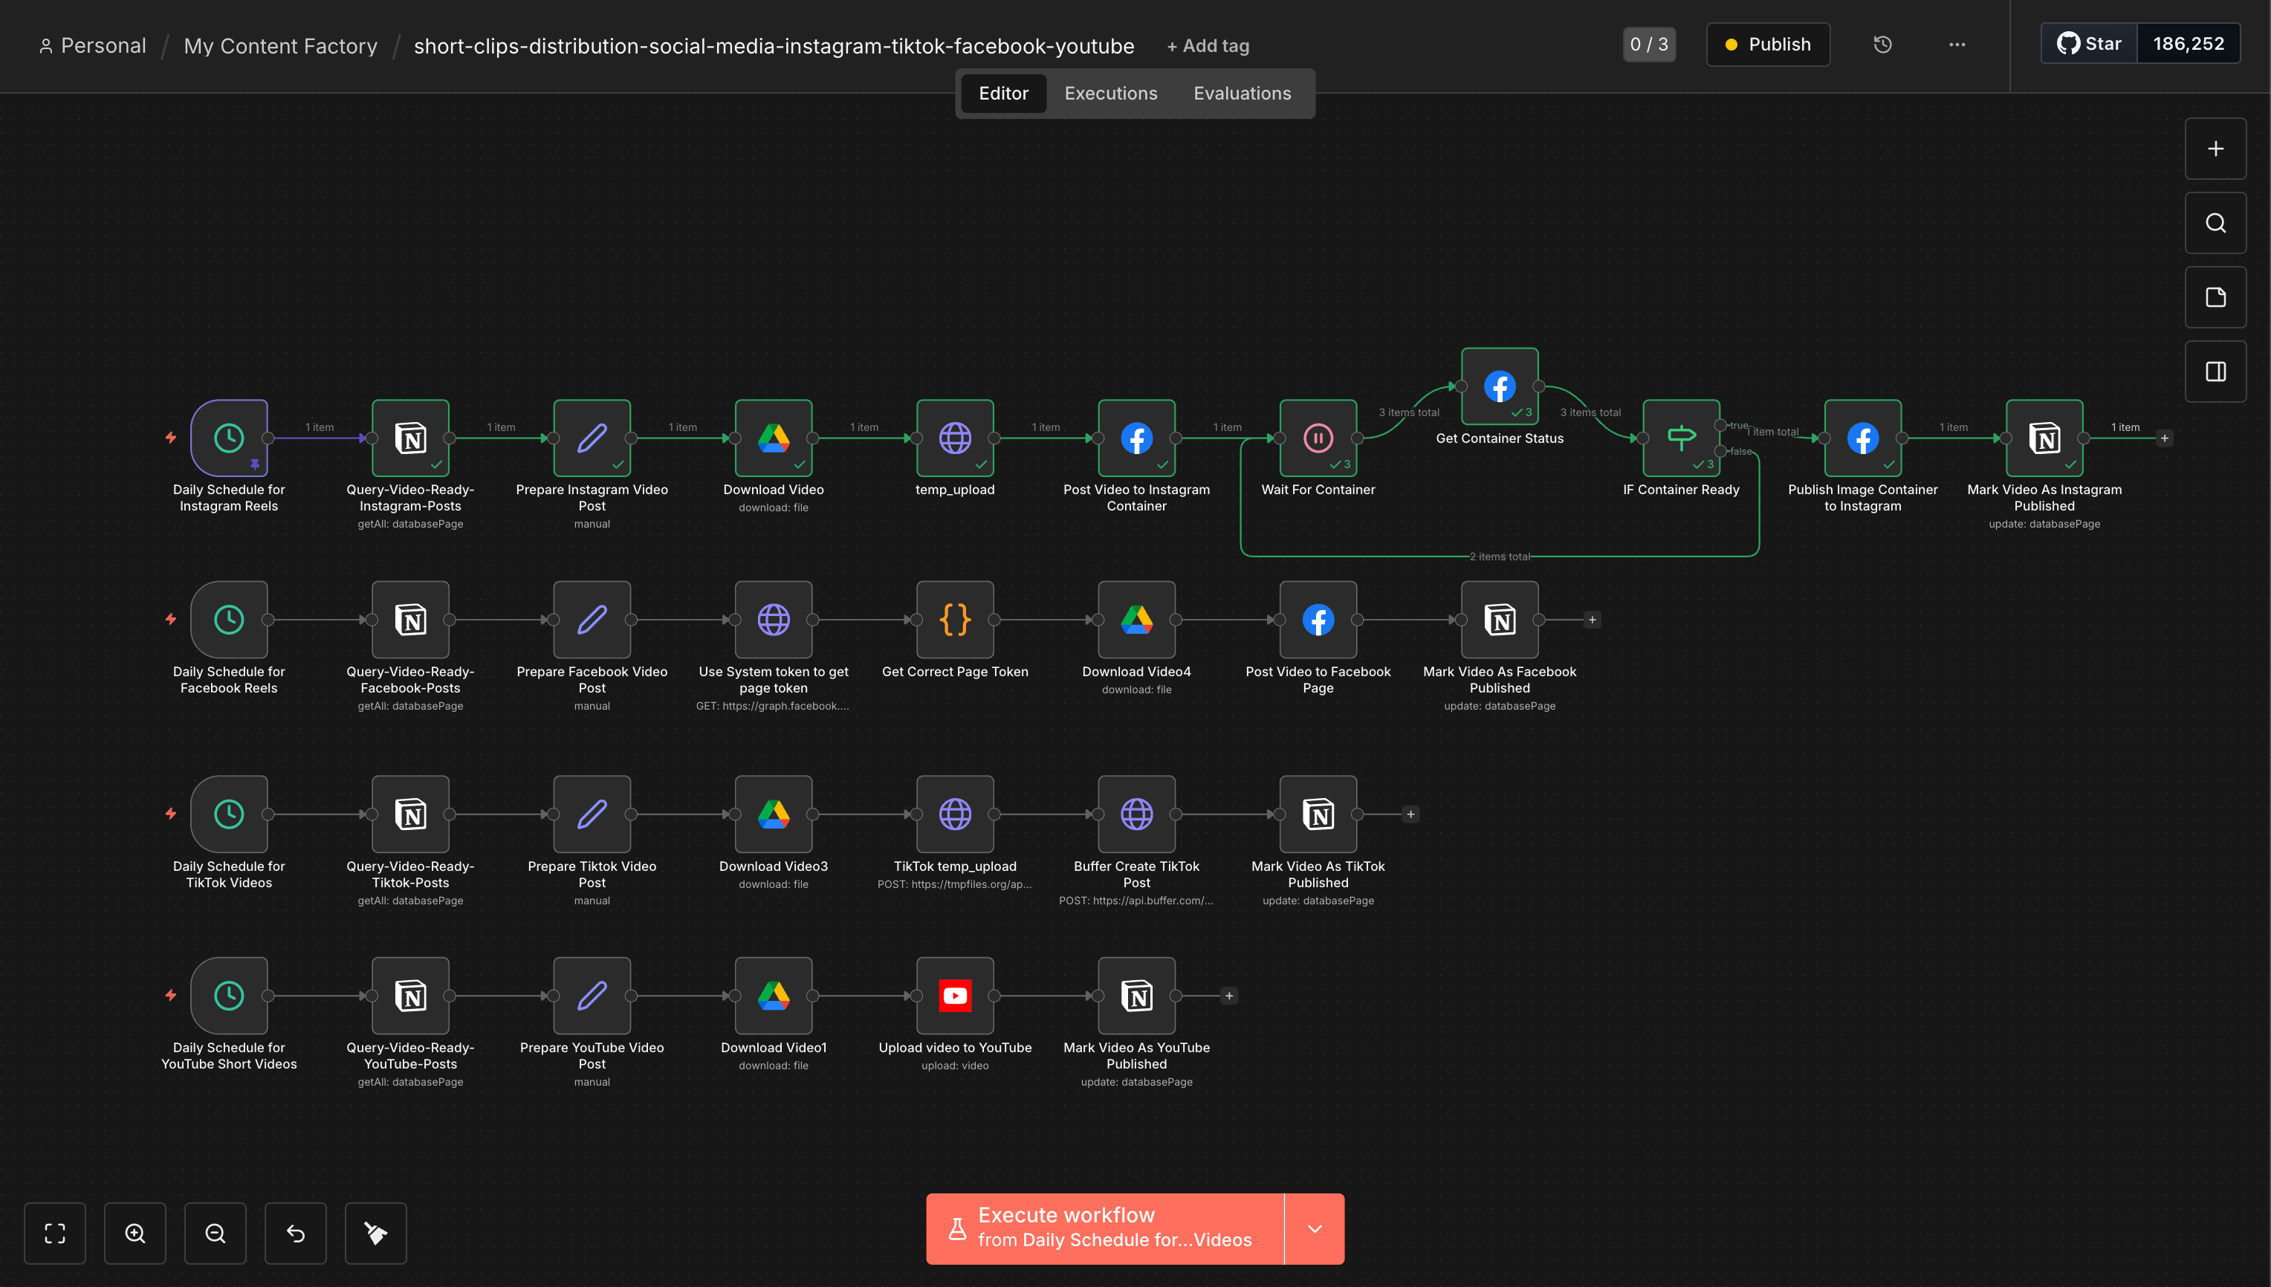Toggle the side panel layout button
Viewport: 2271px width, 1287px height.
(2215, 372)
